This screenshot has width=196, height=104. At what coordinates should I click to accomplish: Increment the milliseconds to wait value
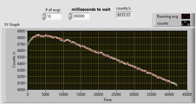[x=70, y=14]
